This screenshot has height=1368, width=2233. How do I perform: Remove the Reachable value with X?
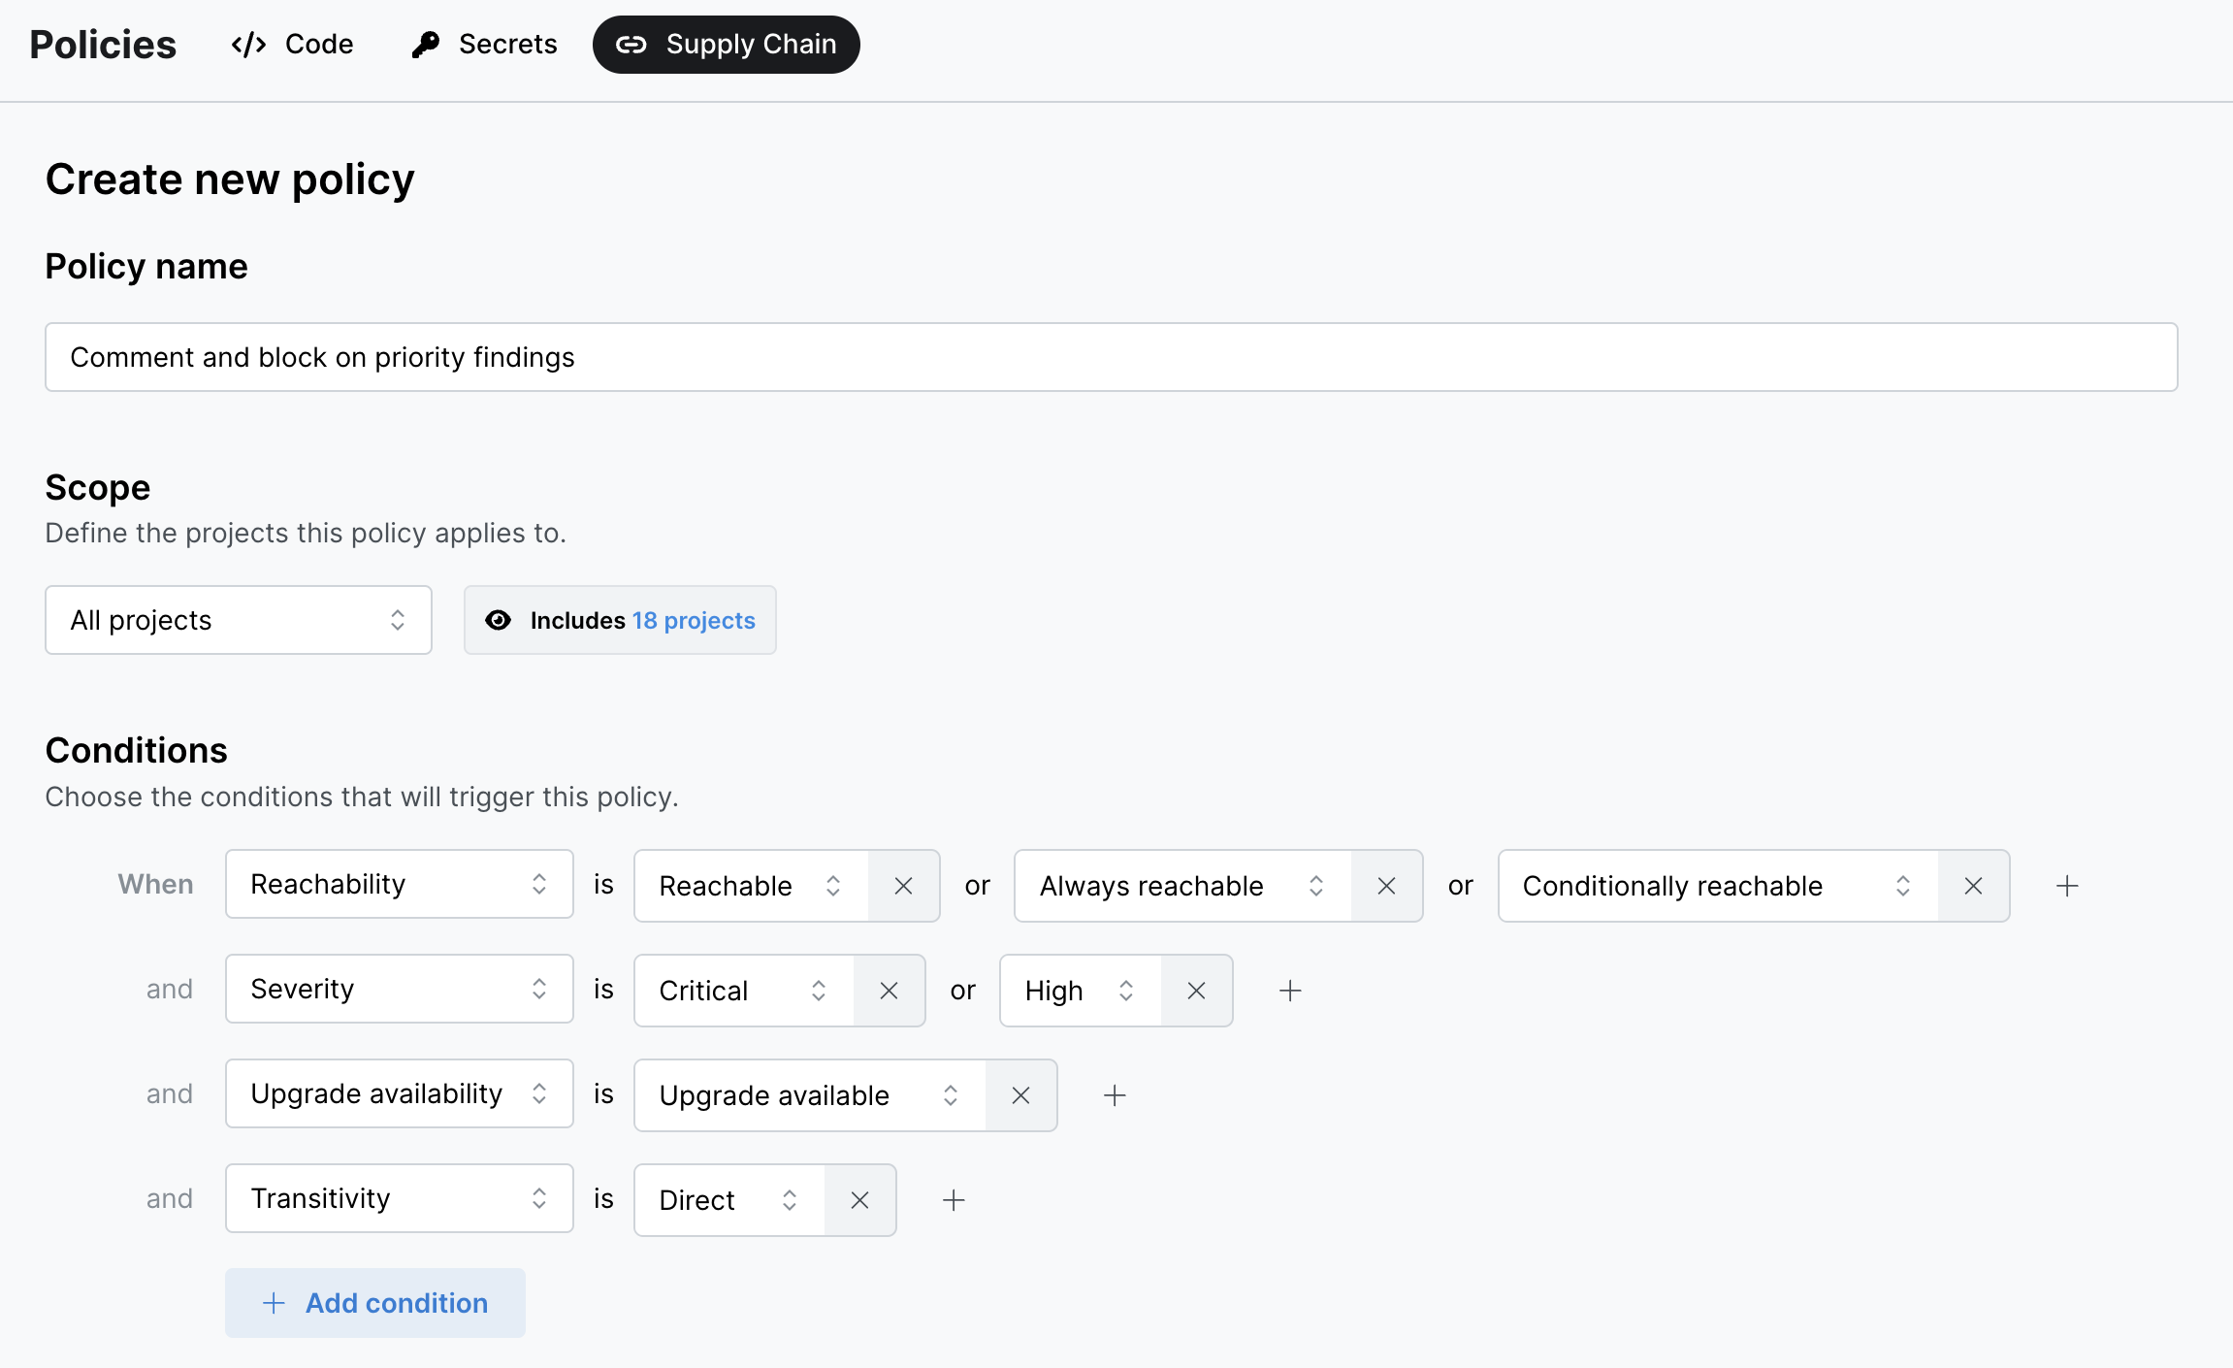tap(903, 886)
